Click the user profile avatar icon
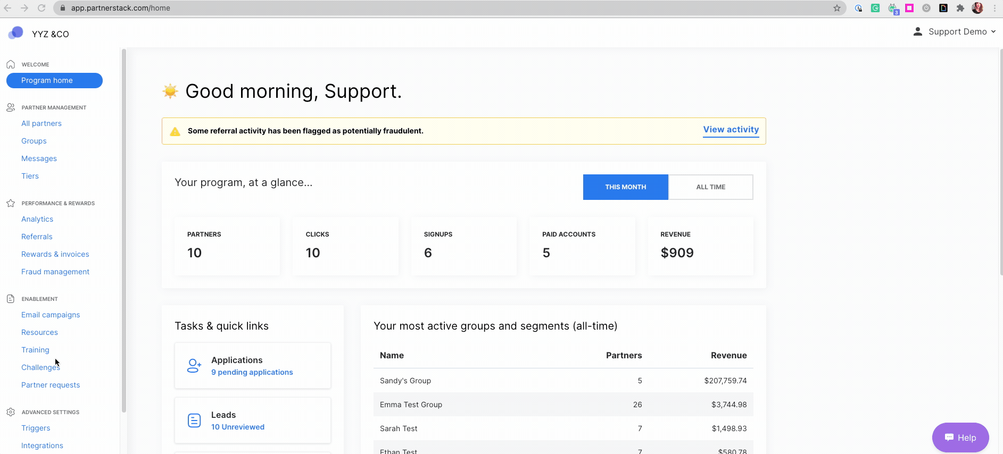Screen dimensions: 1003x454 click(x=918, y=32)
